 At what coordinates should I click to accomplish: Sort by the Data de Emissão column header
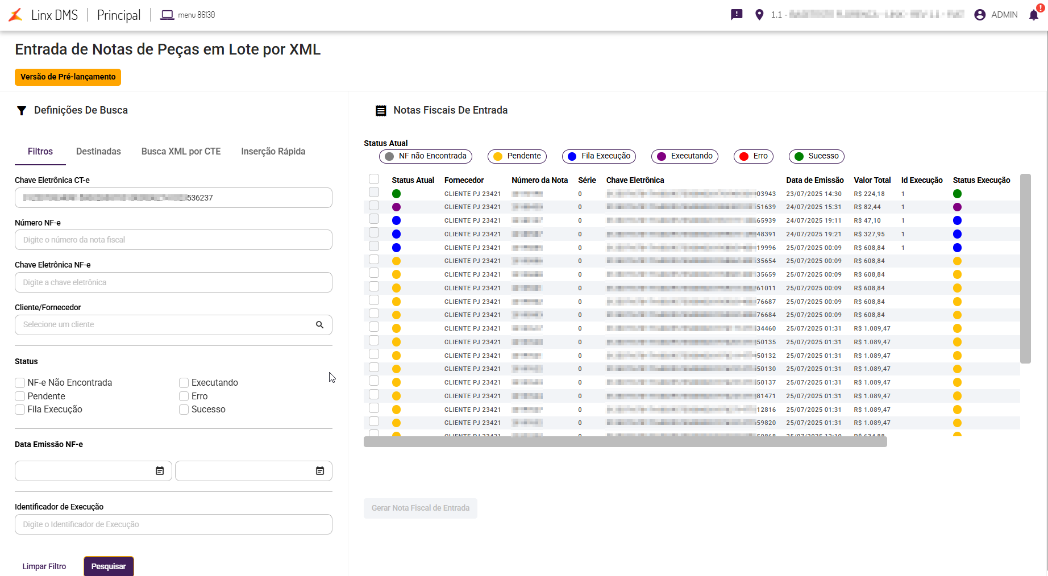point(815,180)
